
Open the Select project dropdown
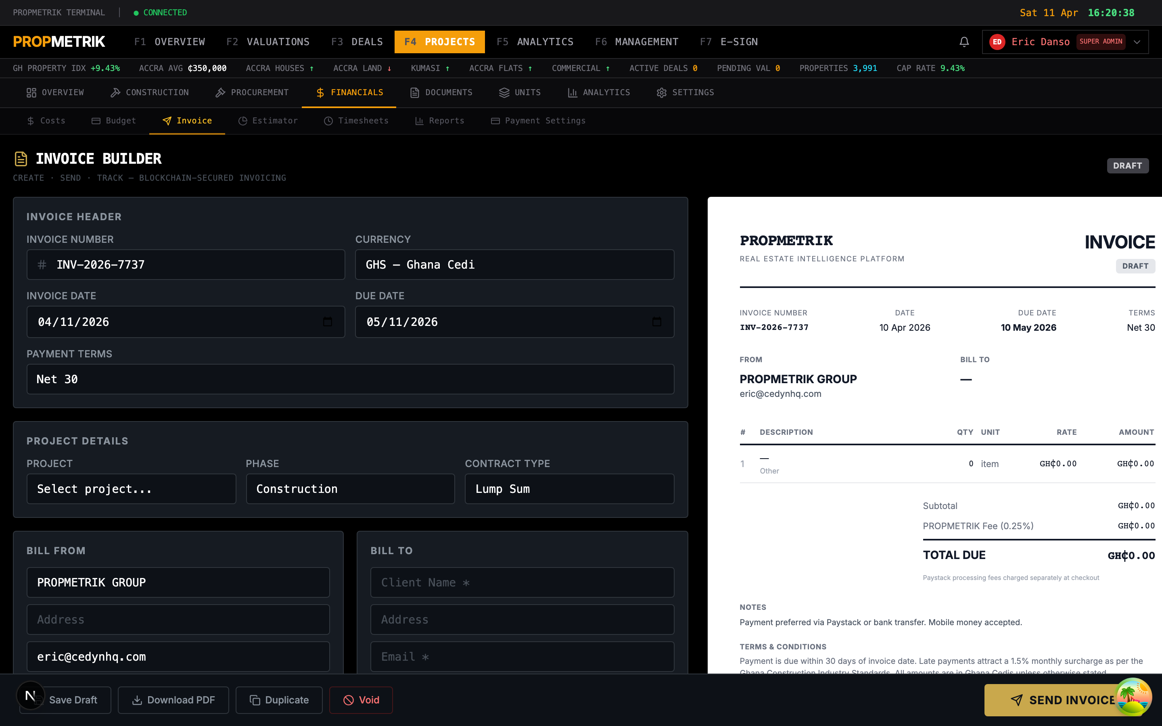(132, 489)
